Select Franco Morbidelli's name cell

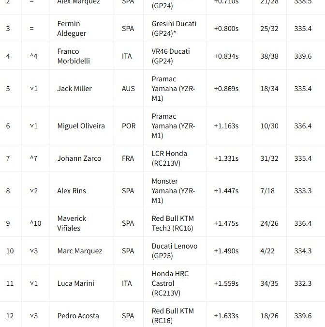coord(74,56)
